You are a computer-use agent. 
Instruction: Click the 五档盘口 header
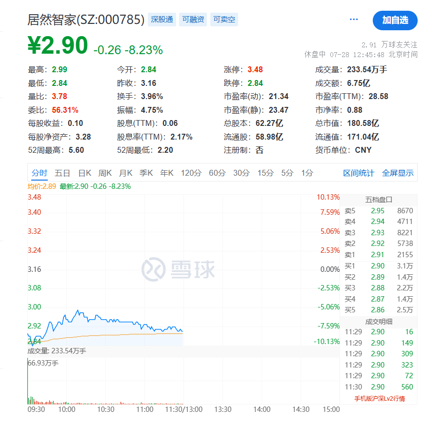(379, 200)
